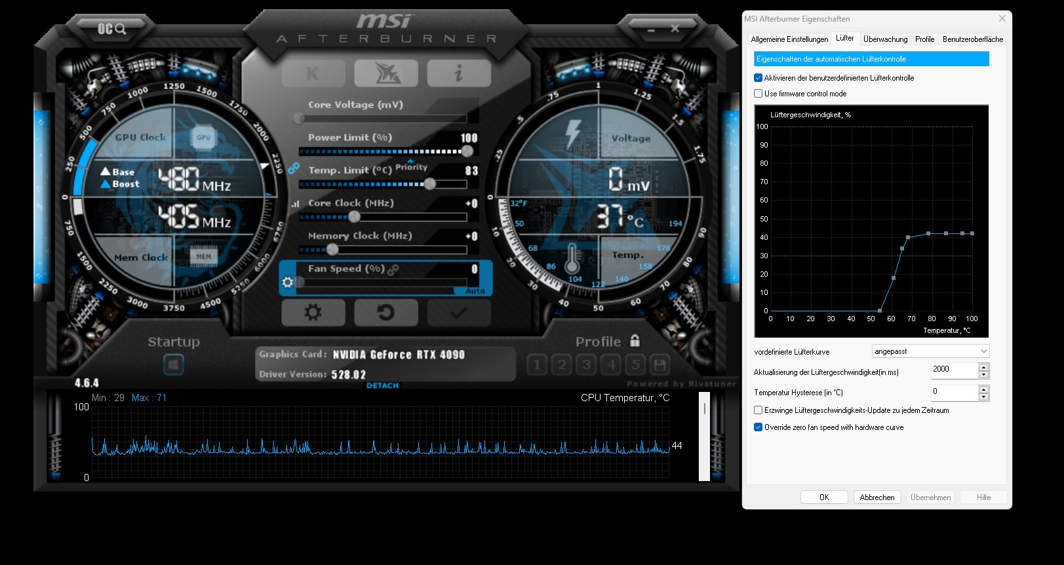Select the Lüfter tab
1064x565 pixels.
coord(845,38)
